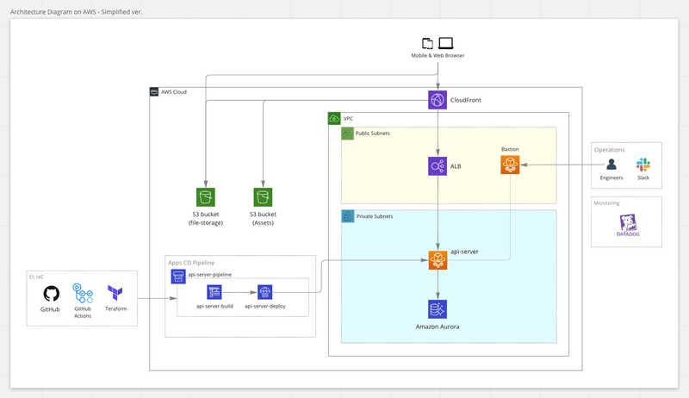Click the GitHub logo icon
Screen dimensions: 689x398
(51, 294)
